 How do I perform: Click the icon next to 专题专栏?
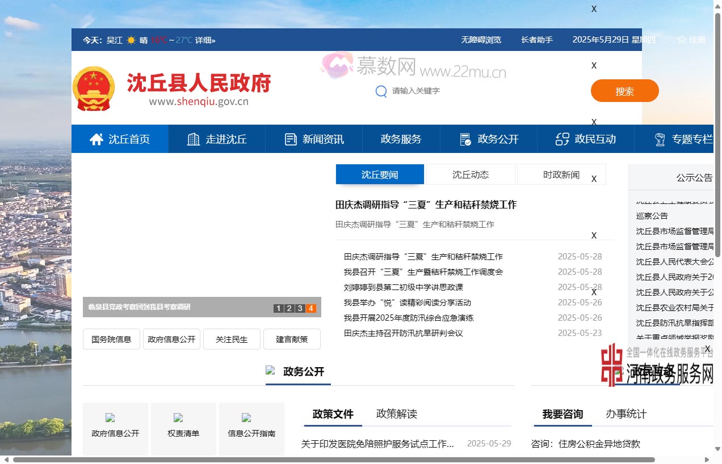[x=659, y=138]
